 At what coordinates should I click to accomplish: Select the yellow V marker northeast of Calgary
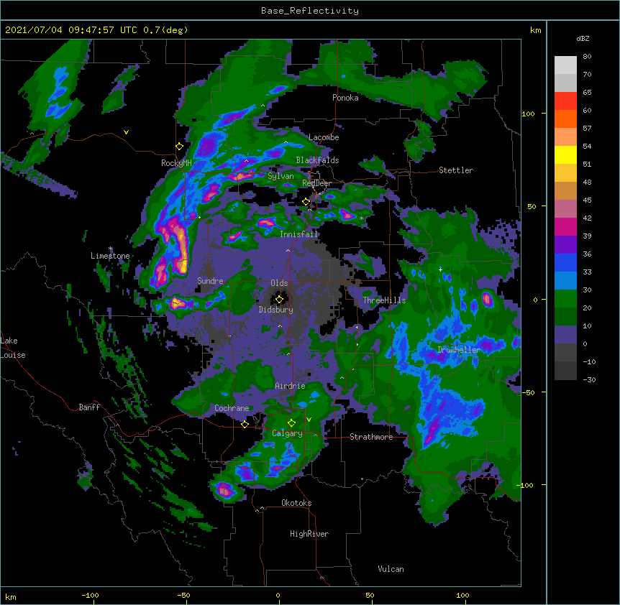pyautogui.click(x=309, y=420)
